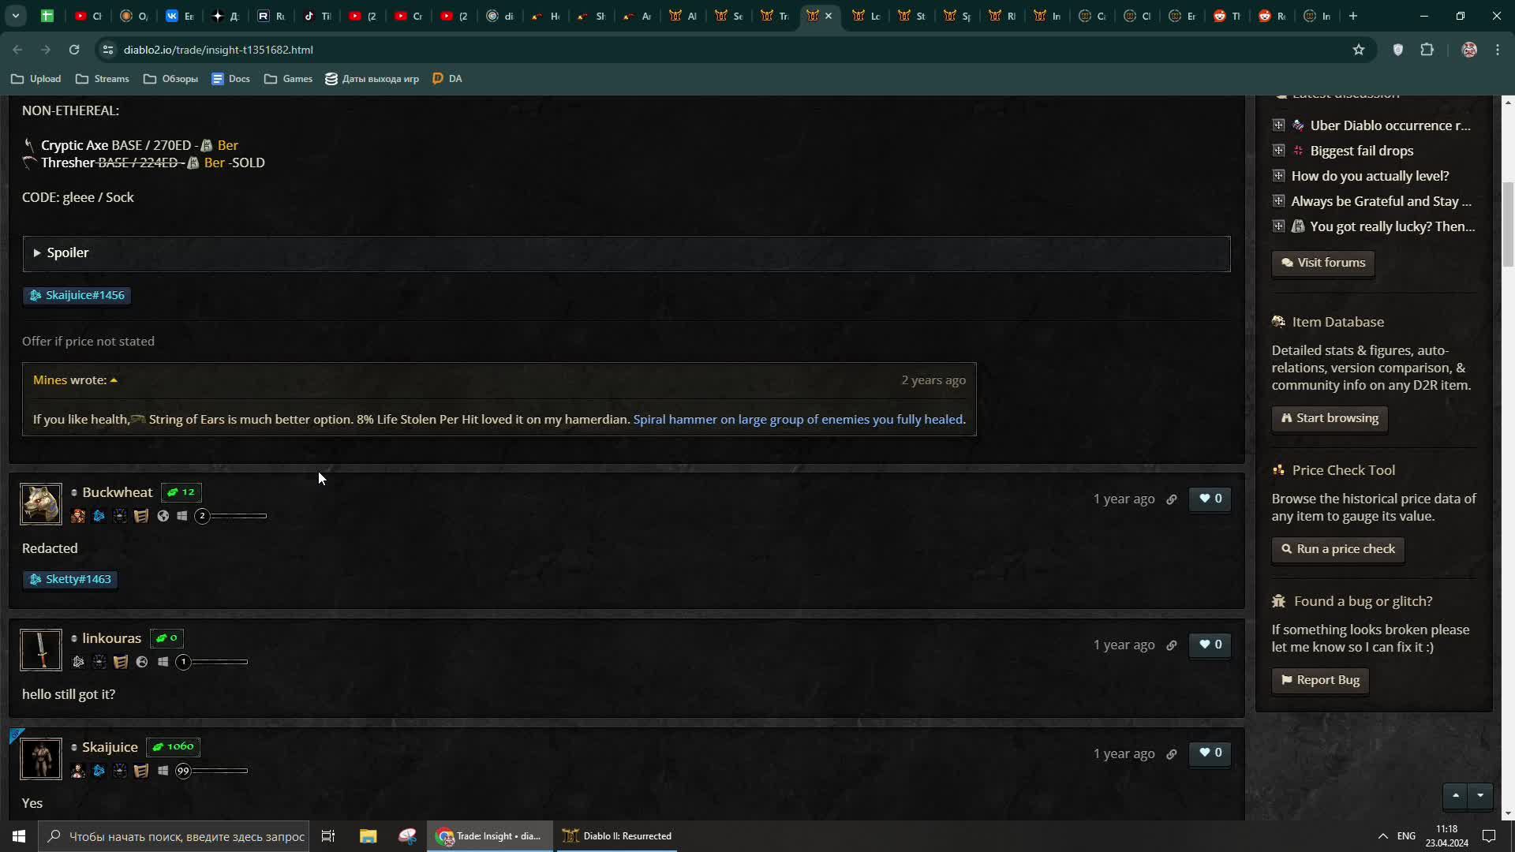The height and width of the screenshot is (852, 1515).
Task: Click the Run a price check button
Action: coord(1337,549)
